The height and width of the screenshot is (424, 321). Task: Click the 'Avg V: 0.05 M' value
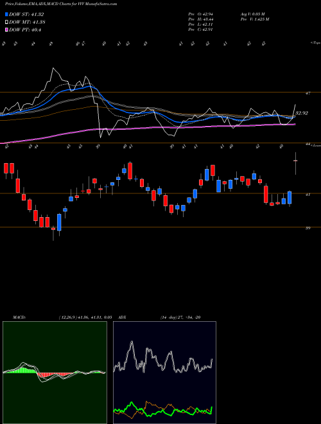point(254,14)
